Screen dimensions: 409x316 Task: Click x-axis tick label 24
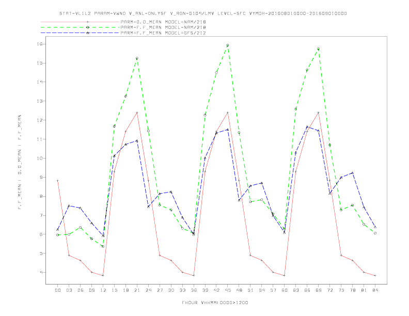pos(148,290)
